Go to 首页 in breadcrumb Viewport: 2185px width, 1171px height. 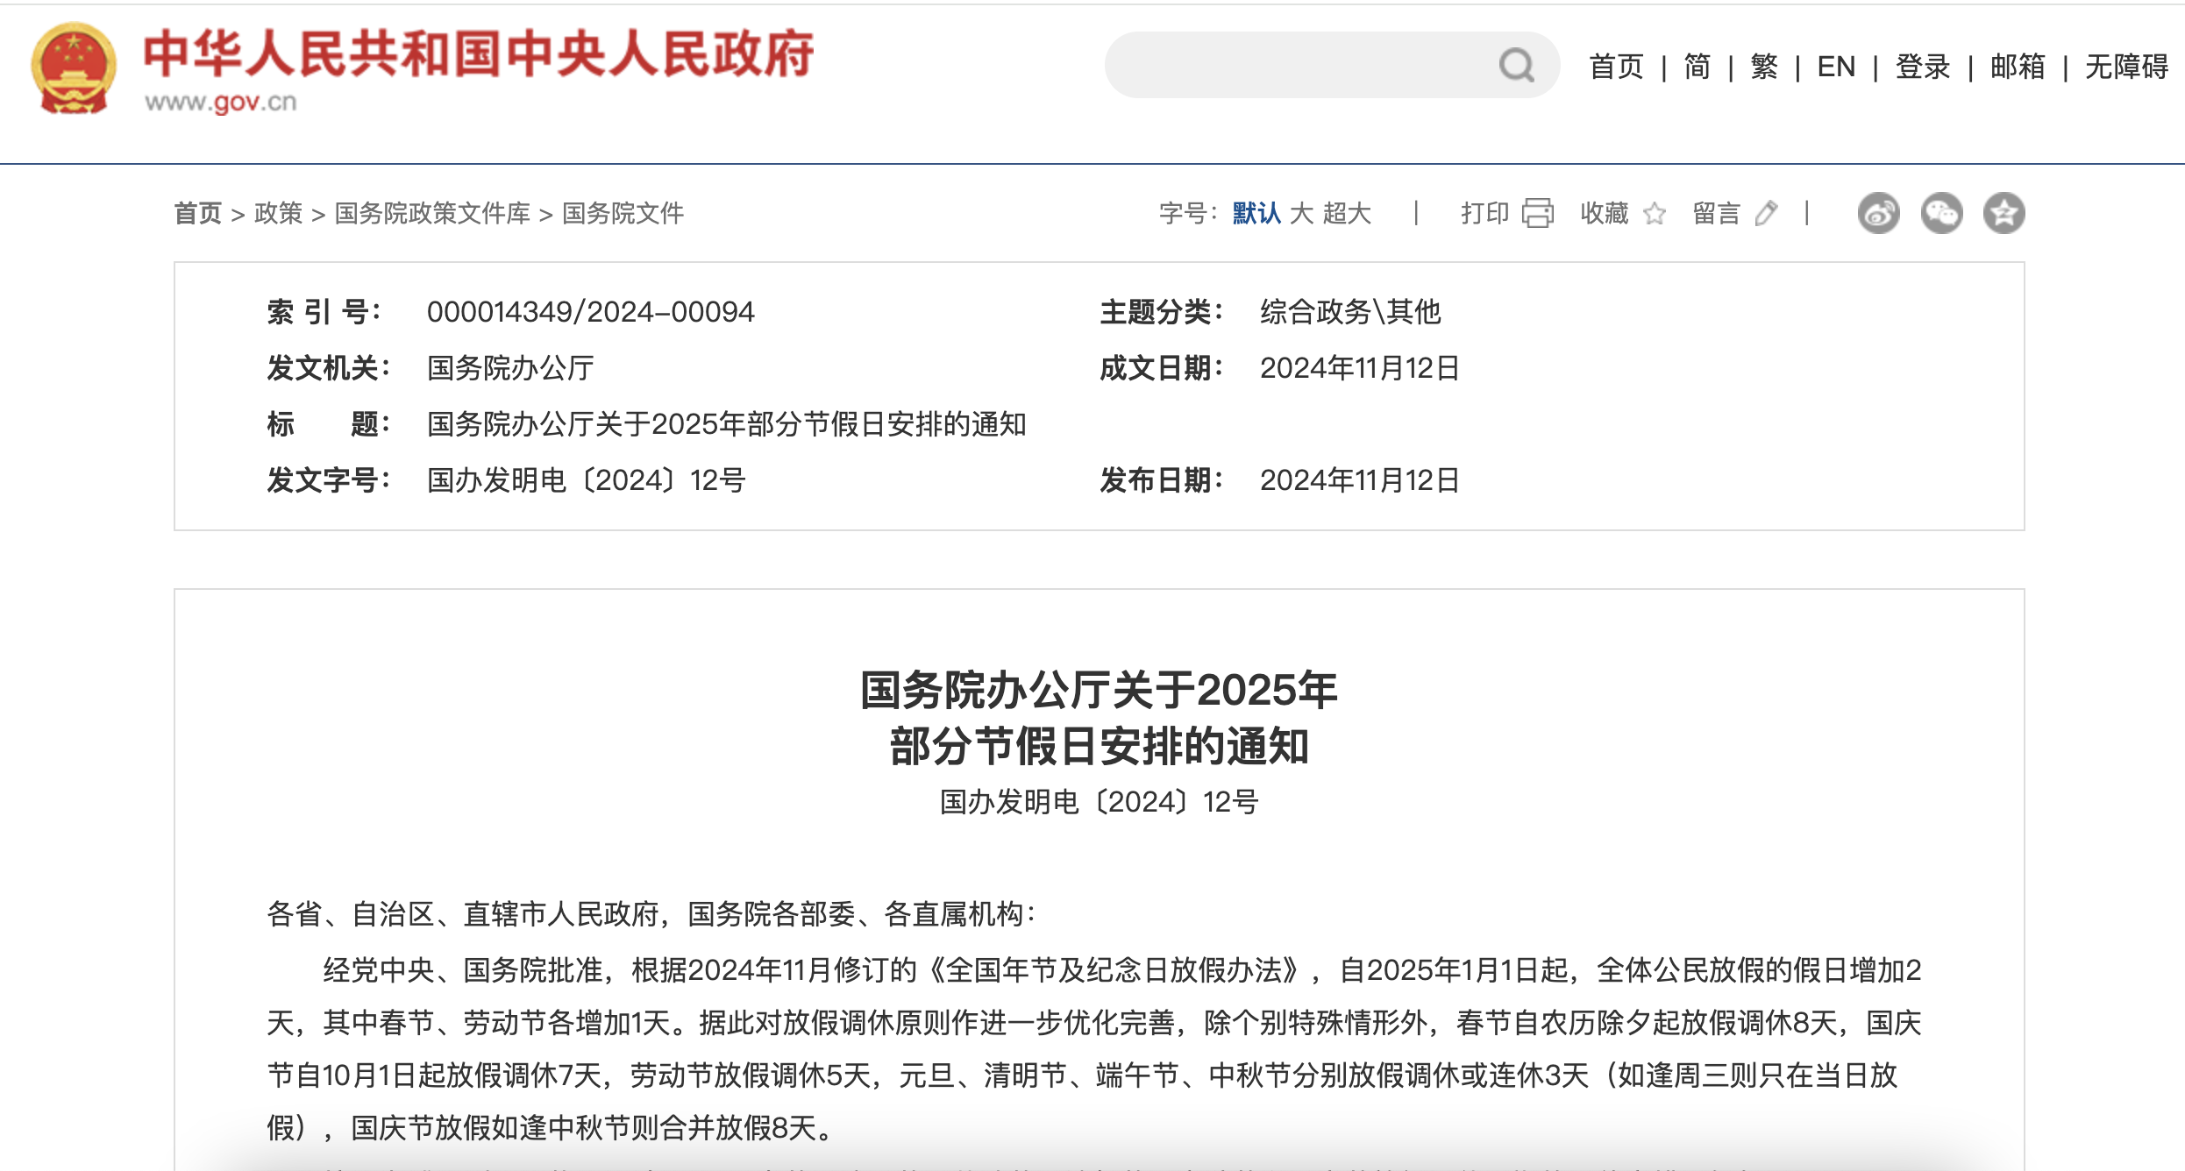click(198, 213)
